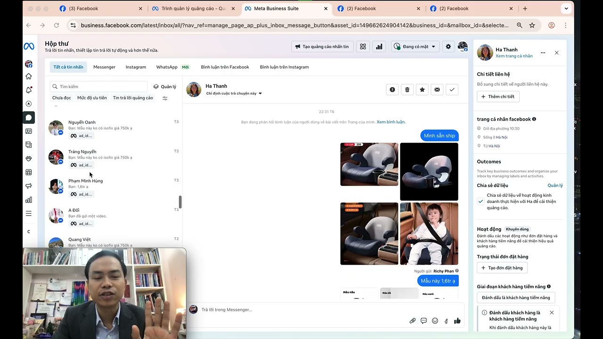
Task: Close the Ha Thanh contact details panel
Action: tap(557, 53)
